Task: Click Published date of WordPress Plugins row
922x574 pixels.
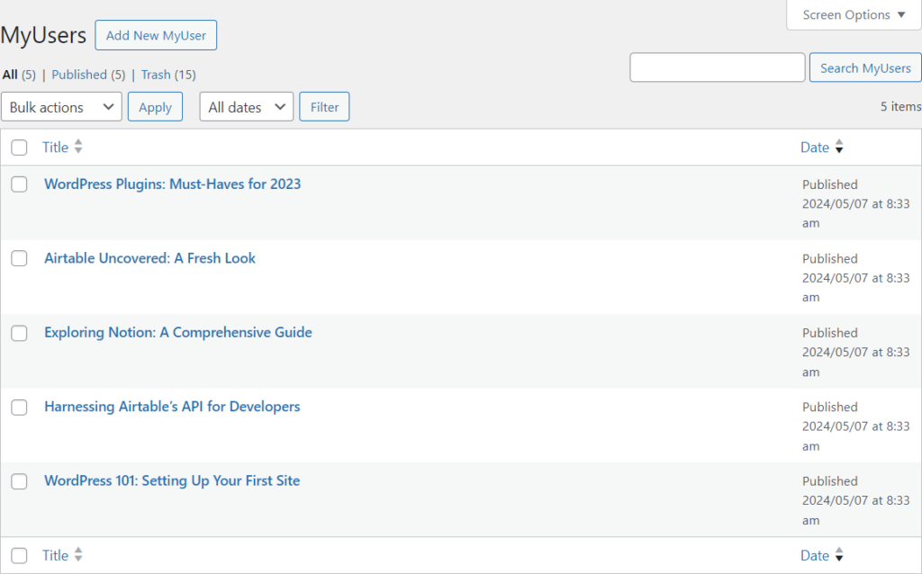Action: 856,204
